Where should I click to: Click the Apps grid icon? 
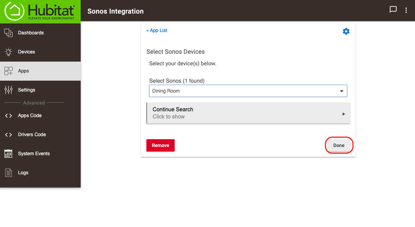[9, 71]
